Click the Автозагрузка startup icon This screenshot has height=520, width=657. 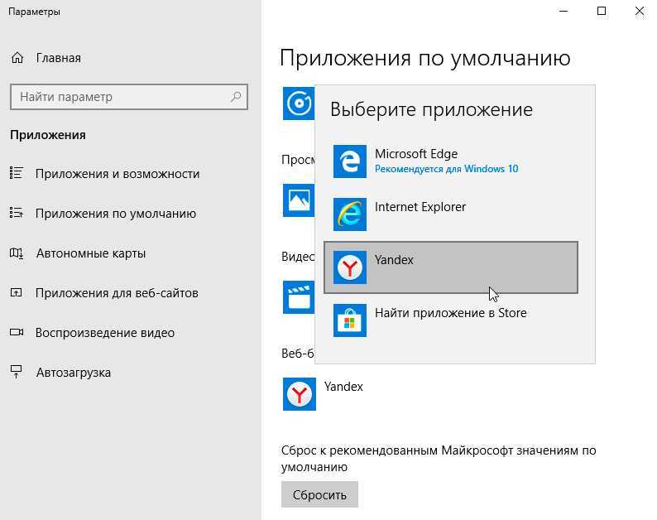tap(17, 372)
